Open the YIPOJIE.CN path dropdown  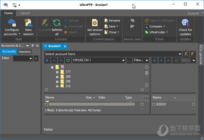click(x=123, y=60)
